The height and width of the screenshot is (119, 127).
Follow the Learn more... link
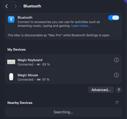point(81,26)
